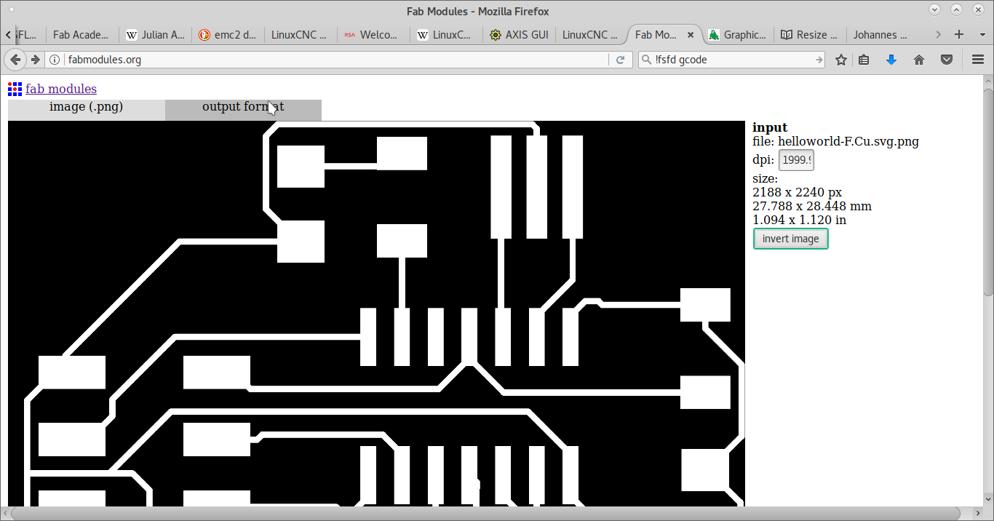Switch to the AXIS GUI tab
Screen dimensions: 994x521
[x=519, y=34]
